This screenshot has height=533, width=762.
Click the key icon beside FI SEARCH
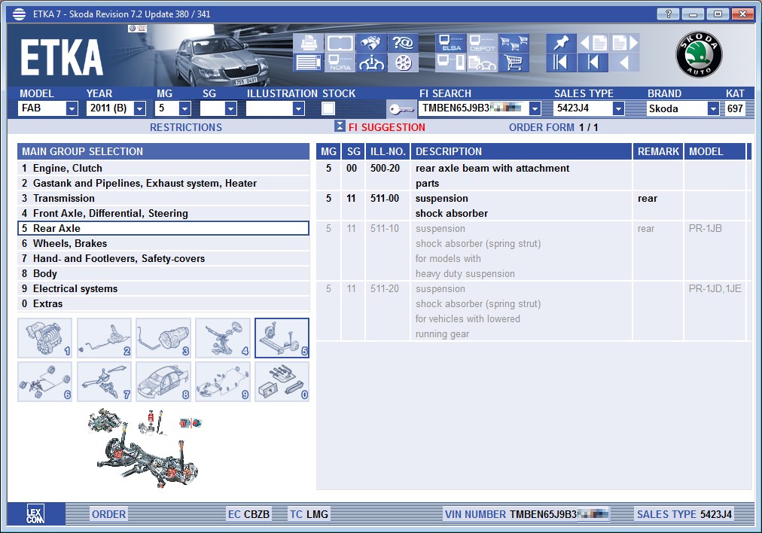pyautogui.click(x=401, y=109)
